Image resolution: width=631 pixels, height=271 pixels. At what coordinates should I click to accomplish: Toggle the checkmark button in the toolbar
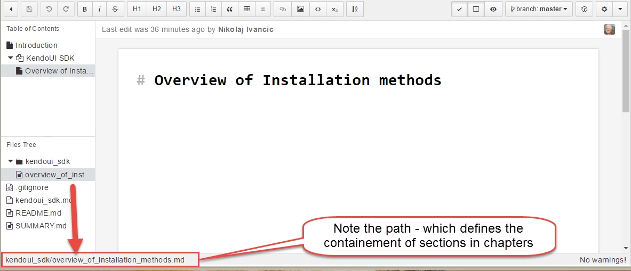[x=459, y=9]
